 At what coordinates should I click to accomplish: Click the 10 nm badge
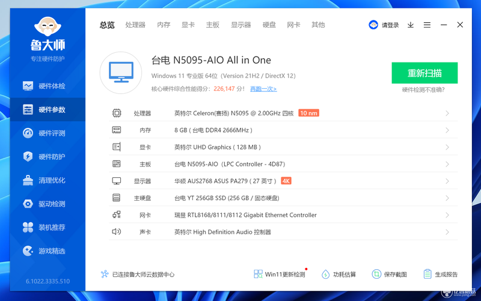click(x=308, y=113)
